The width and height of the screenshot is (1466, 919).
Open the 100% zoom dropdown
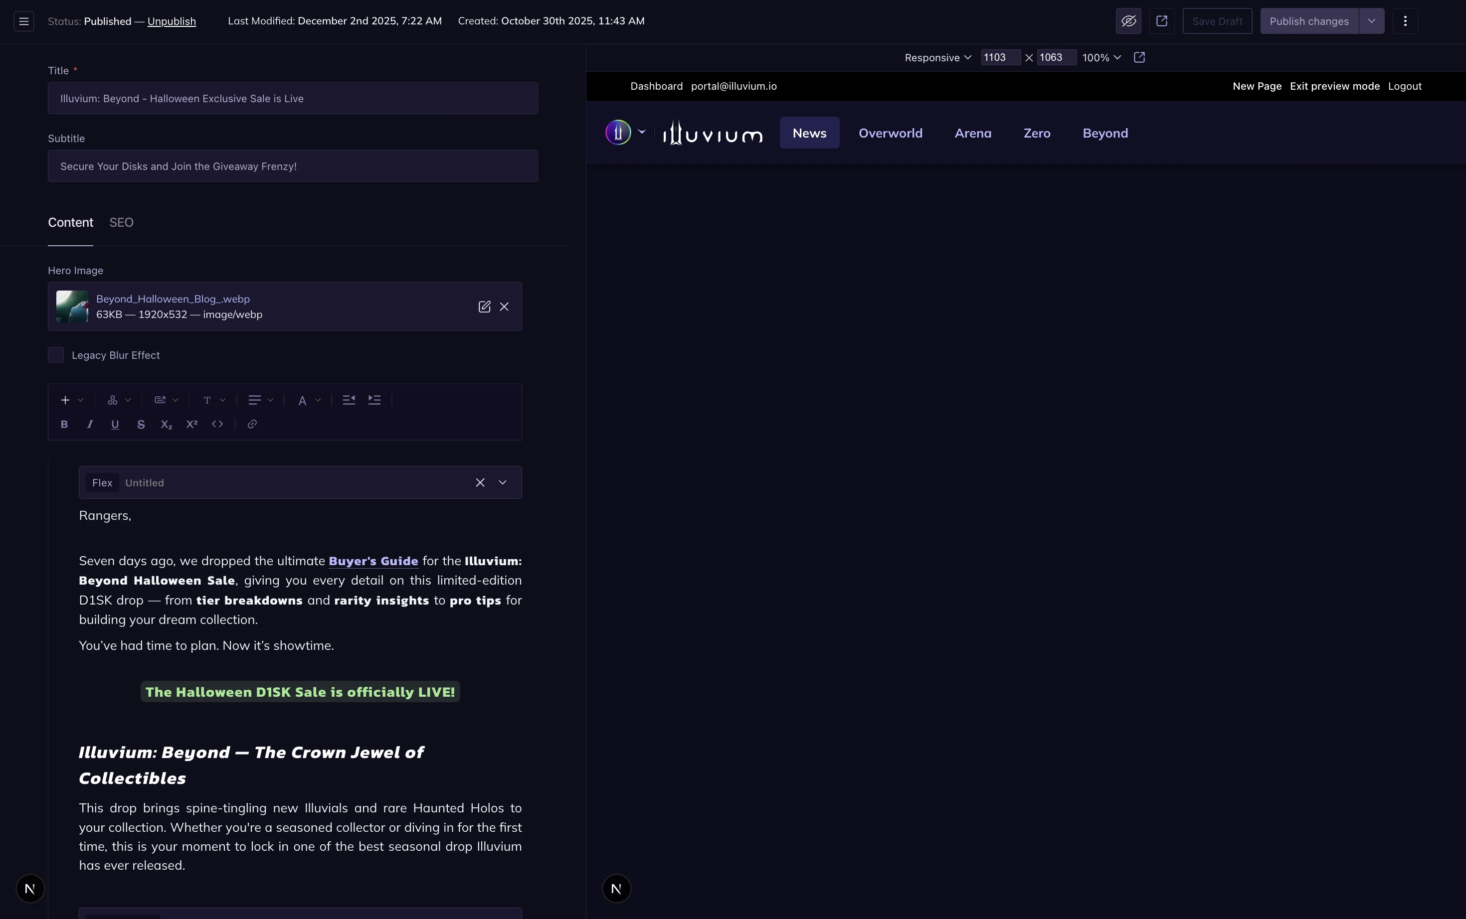click(1101, 58)
